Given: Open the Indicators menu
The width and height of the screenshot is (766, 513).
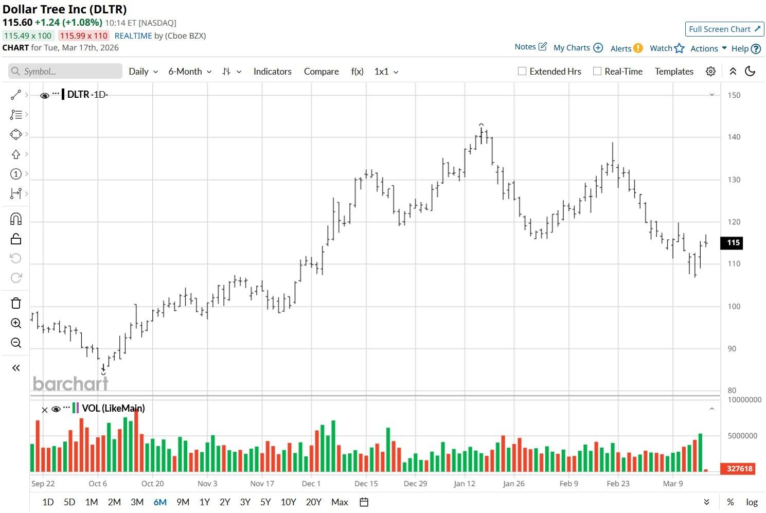Looking at the screenshot, I should tap(273, 72).
